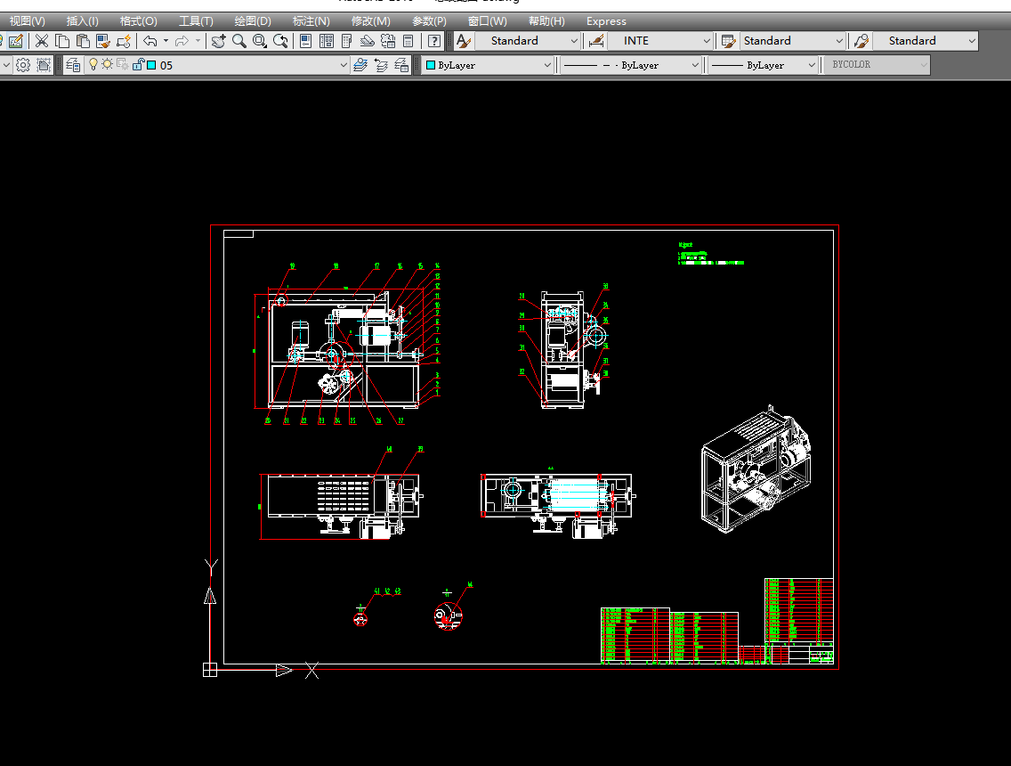Open the 格式(O) menu
The height and width of the screenshot is (766, 1011).
point(138,21)
